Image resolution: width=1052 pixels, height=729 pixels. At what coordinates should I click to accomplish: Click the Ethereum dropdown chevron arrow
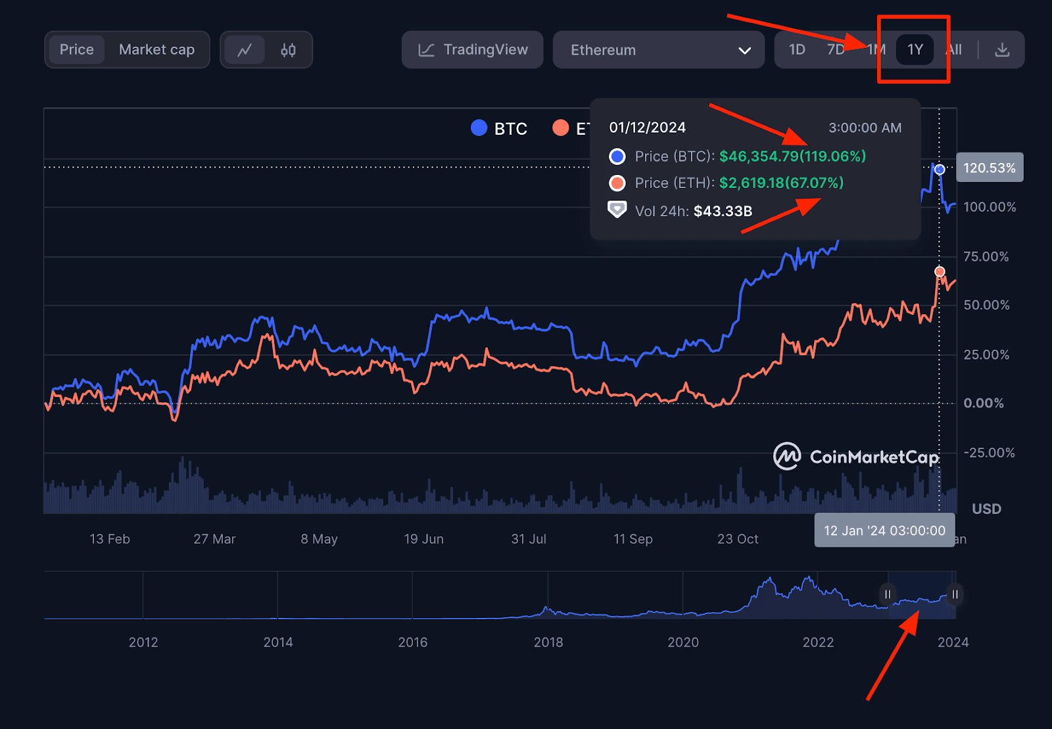[744, 51]
